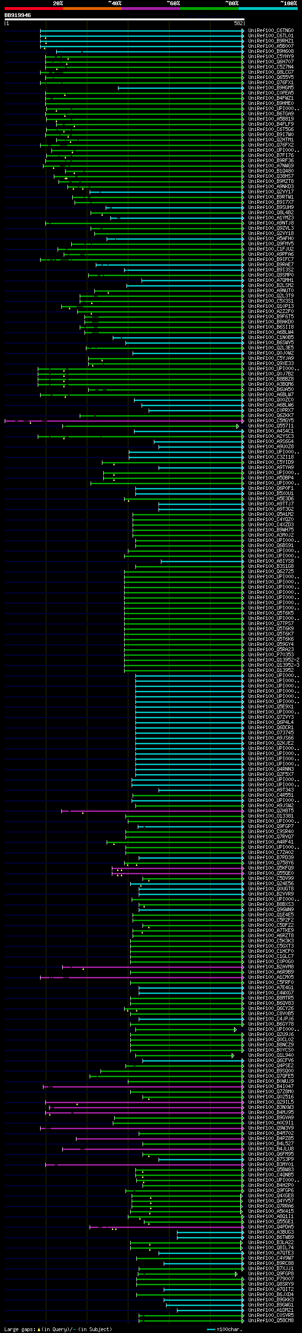Screen dimensions: 302x1333
Task: Click the white query sequence ruler bar
Action: (124, 19)
